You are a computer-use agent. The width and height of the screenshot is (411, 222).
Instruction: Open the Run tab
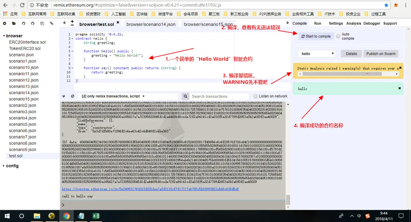pyautogui.click(x=318, y=24)
